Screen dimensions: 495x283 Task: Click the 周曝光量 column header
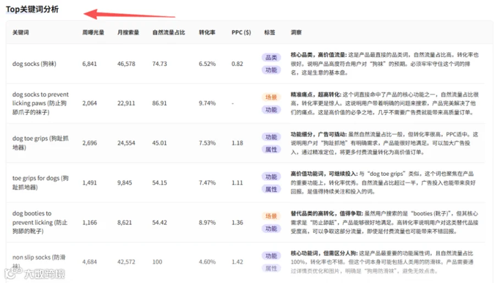pos(93,32)
